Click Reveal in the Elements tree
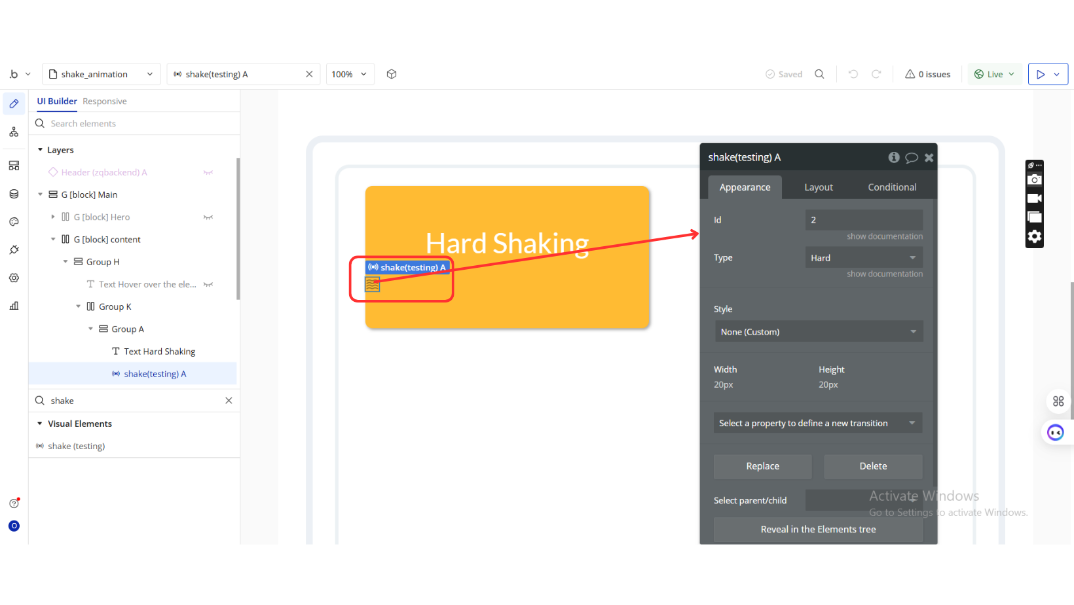Screen dimensions: 1074x605 tap(818, 529)
